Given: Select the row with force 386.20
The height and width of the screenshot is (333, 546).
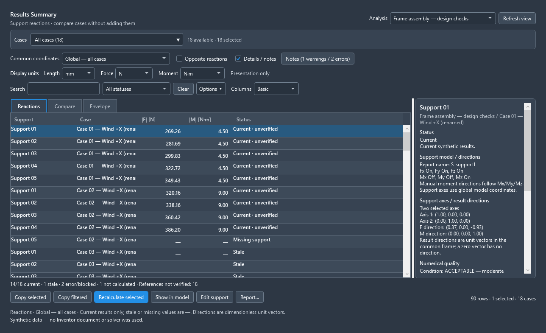Looking at the screenshot, I should point(207,229).
